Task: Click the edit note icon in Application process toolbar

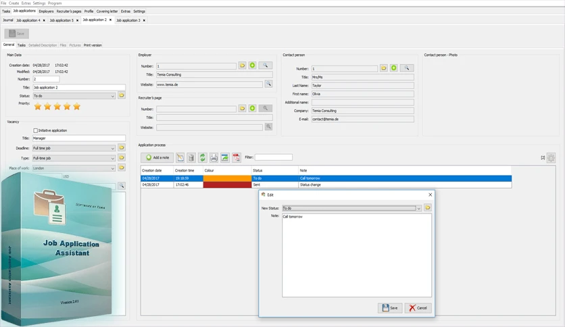Action: 180,157
